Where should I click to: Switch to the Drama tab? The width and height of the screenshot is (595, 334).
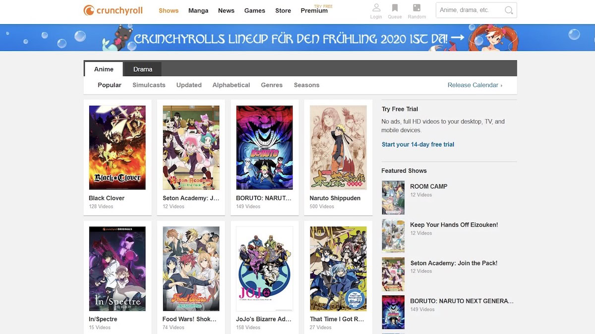142,69
